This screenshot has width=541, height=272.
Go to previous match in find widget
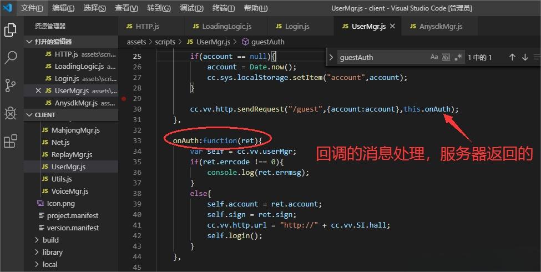click(512, 57)
